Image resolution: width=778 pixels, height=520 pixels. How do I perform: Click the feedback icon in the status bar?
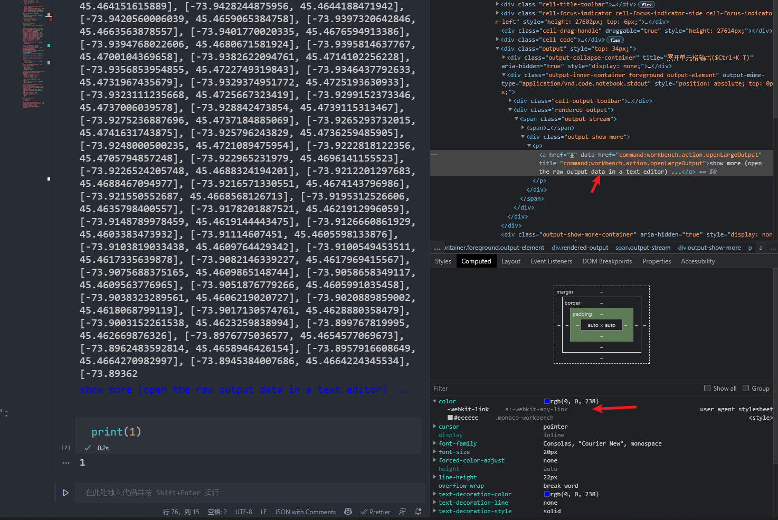(x=402, y=512)
